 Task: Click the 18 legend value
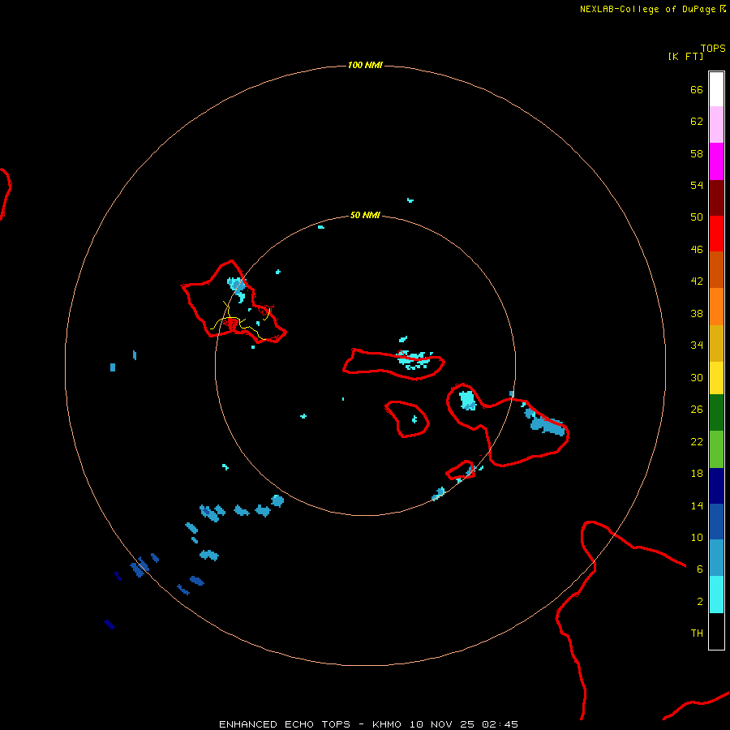pos(697,474)
